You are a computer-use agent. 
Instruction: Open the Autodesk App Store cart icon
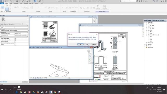tap(154, 1)
